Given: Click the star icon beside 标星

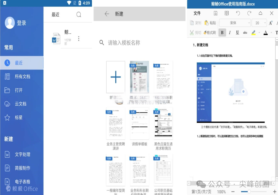Looking at the screenshot, I should click(x=7, y=118).
